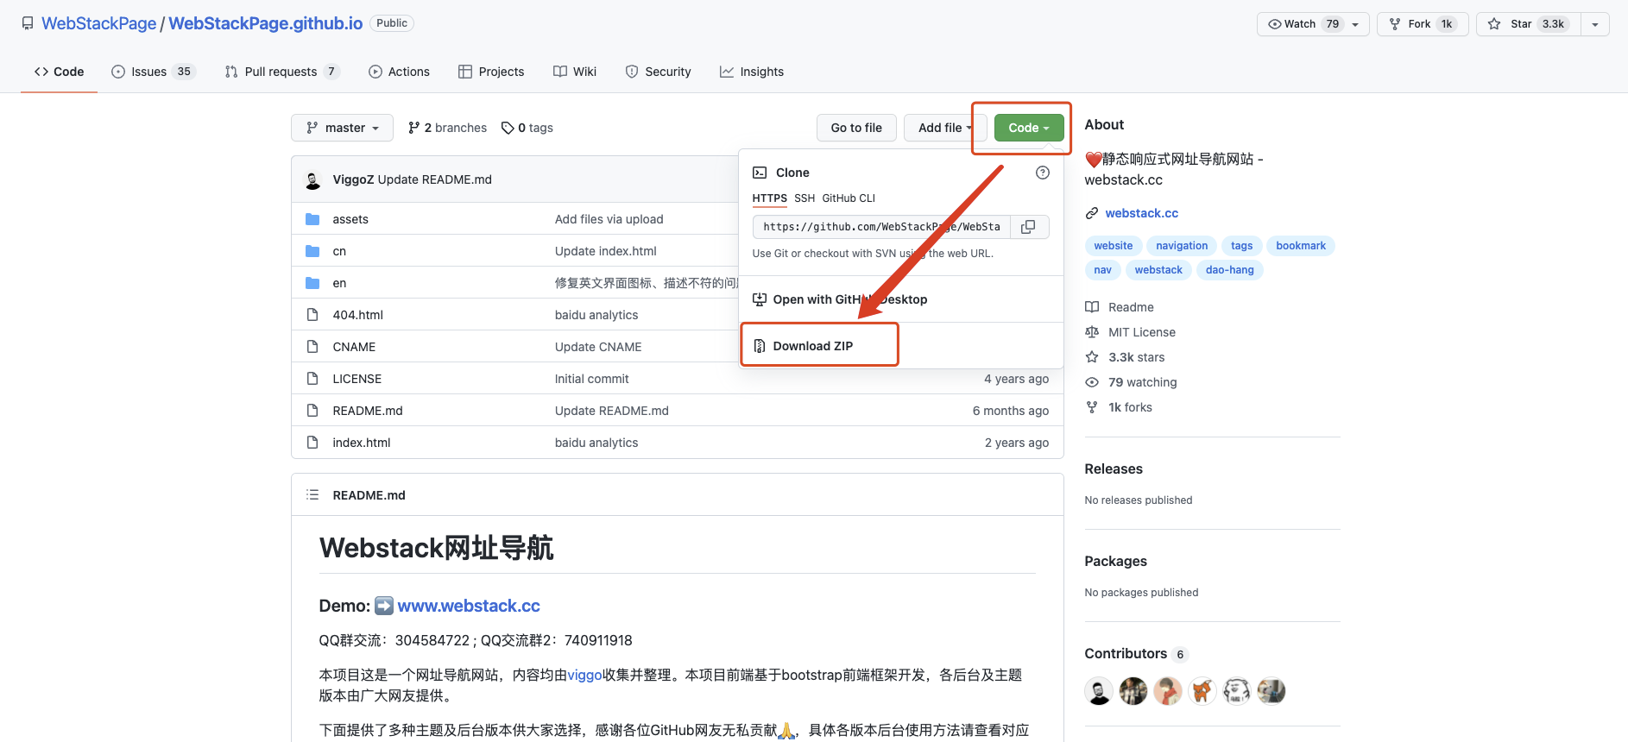This screenshot has width=1628, height=742.
Task: Click the navigation topic tag
Action: coord(1182,246)
